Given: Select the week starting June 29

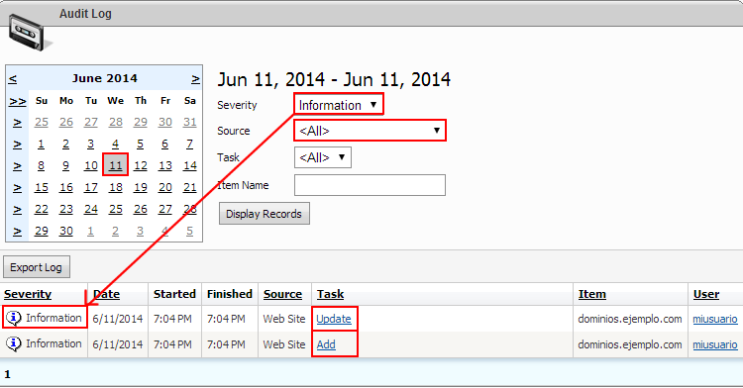Looking at the screenshot, I should [x=18, y=232].
